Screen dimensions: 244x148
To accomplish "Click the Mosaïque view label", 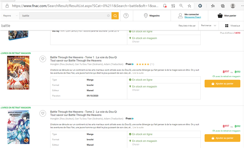I will 235,26.
